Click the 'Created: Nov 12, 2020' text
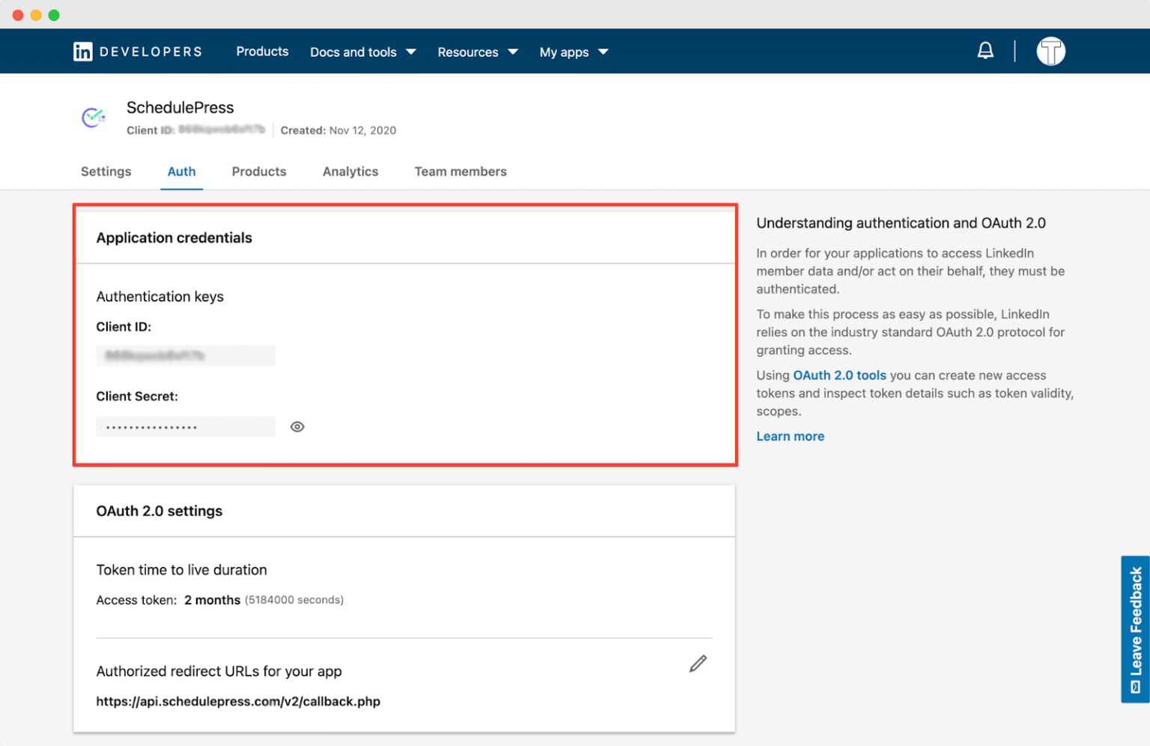This screenshot has height=746, width=1150. pyautogui.click(x=338, y=130)
